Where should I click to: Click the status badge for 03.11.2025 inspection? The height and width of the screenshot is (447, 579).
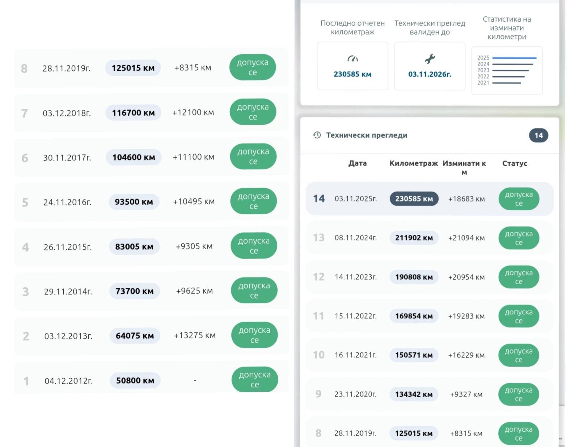tap(519, 199)
